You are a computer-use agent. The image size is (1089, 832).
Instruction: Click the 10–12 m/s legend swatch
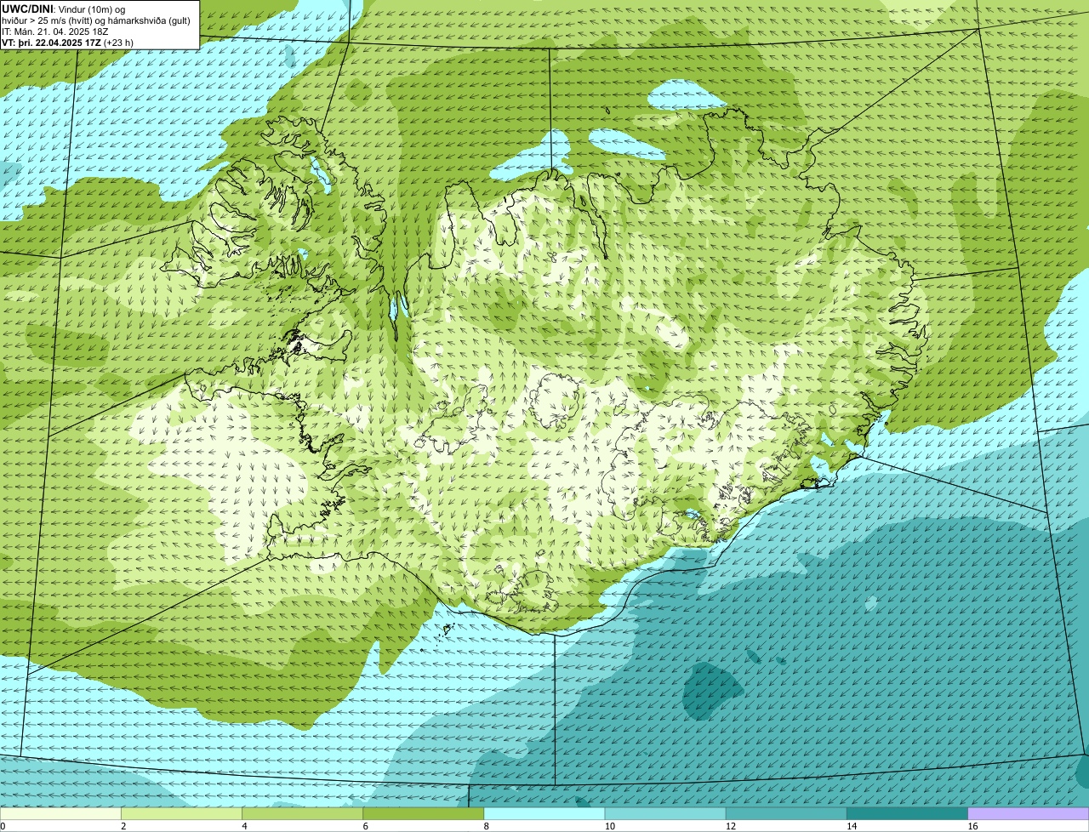[665, 814]
